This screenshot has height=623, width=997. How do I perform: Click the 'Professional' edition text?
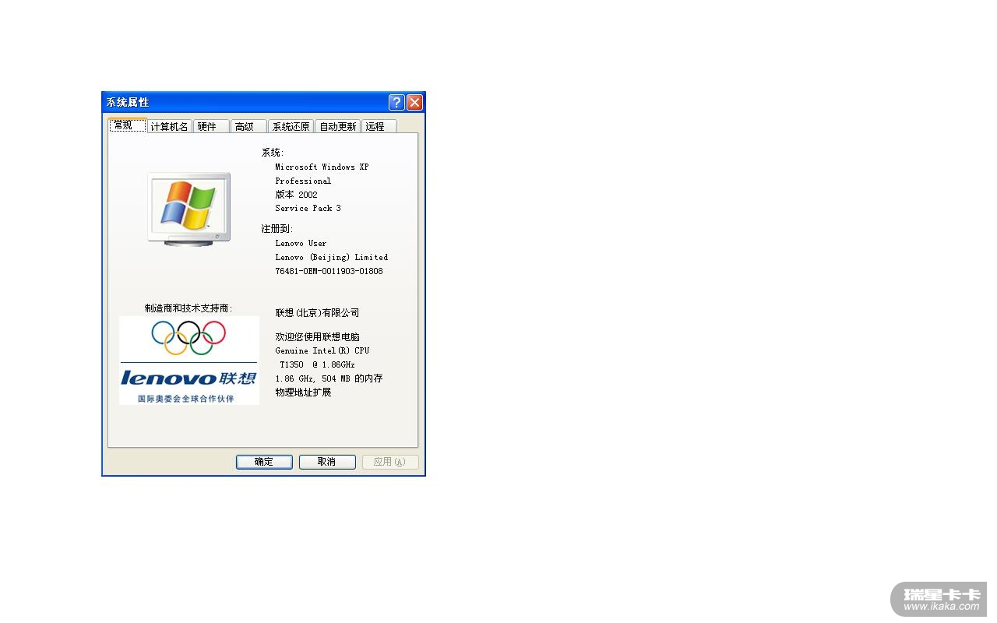pyautogui.click(x=303, y=181)
